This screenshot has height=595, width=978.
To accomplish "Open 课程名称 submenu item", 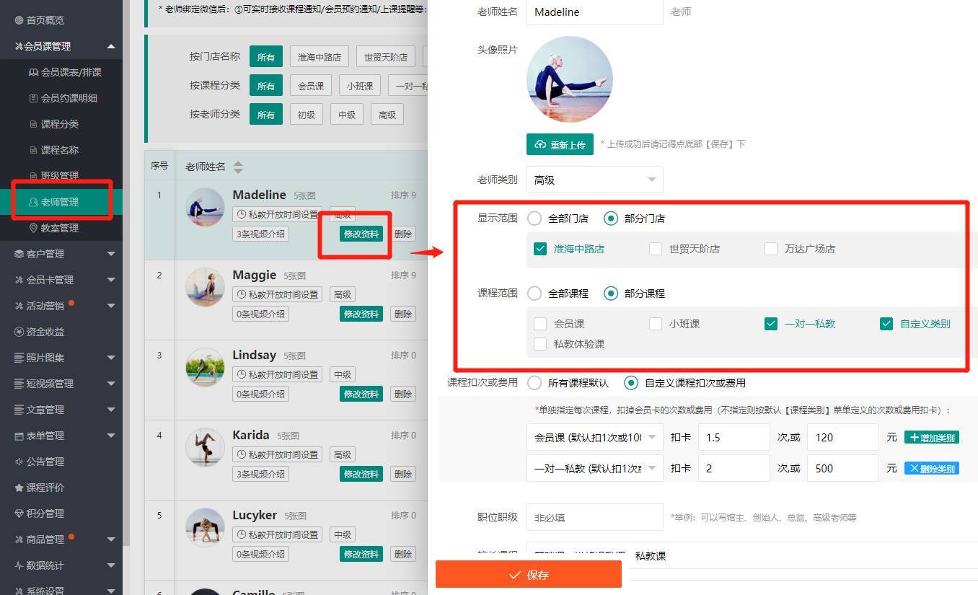I will 54,150.
